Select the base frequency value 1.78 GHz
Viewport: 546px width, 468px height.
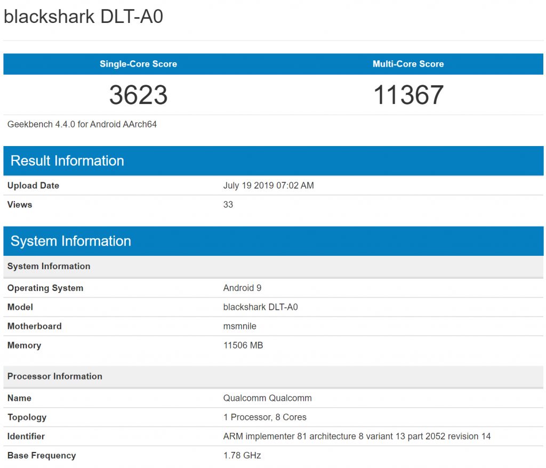coord(242,456)
